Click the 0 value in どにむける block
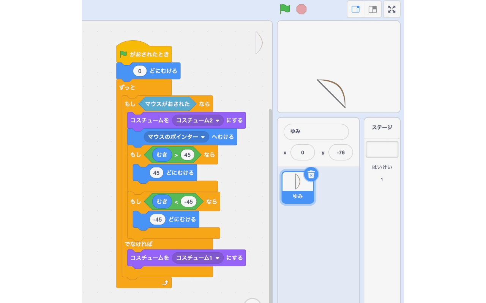The height and width of the screenshot is (303, 486). coord(140,71)
